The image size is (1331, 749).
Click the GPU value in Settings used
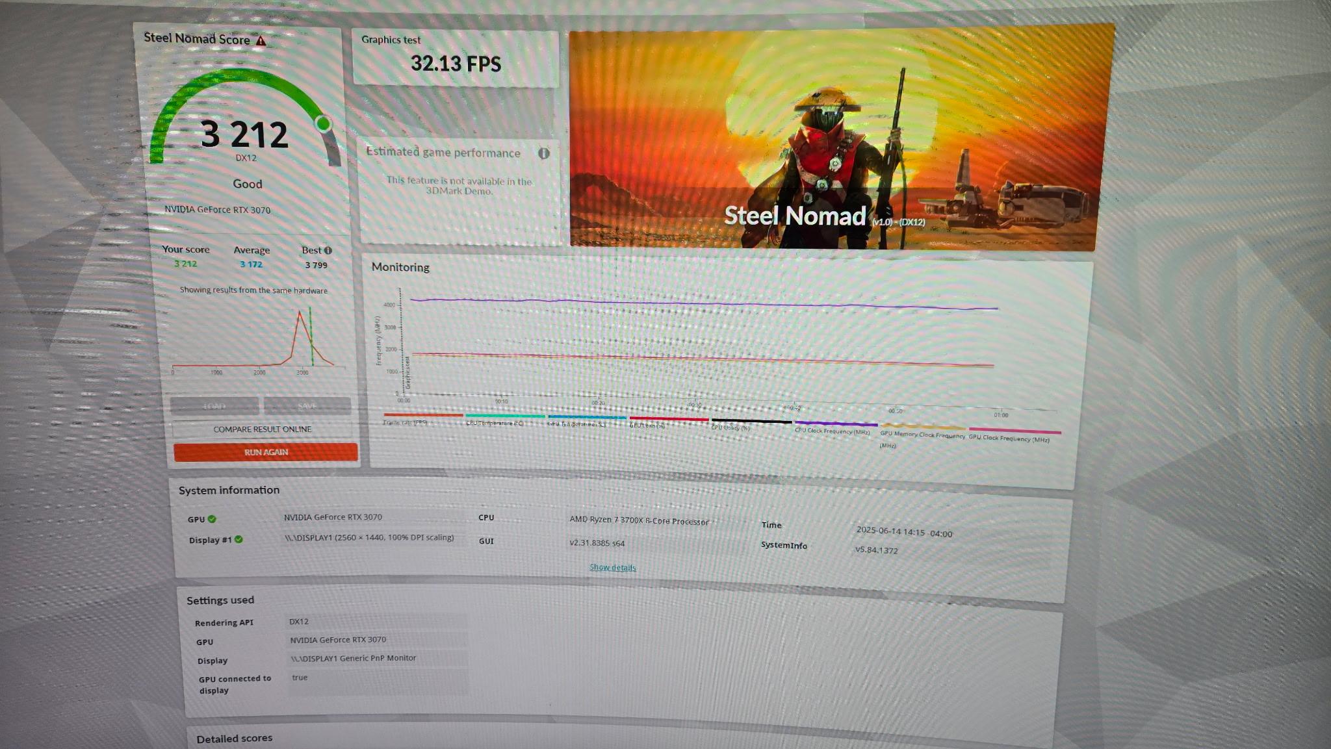click(338, 640)
